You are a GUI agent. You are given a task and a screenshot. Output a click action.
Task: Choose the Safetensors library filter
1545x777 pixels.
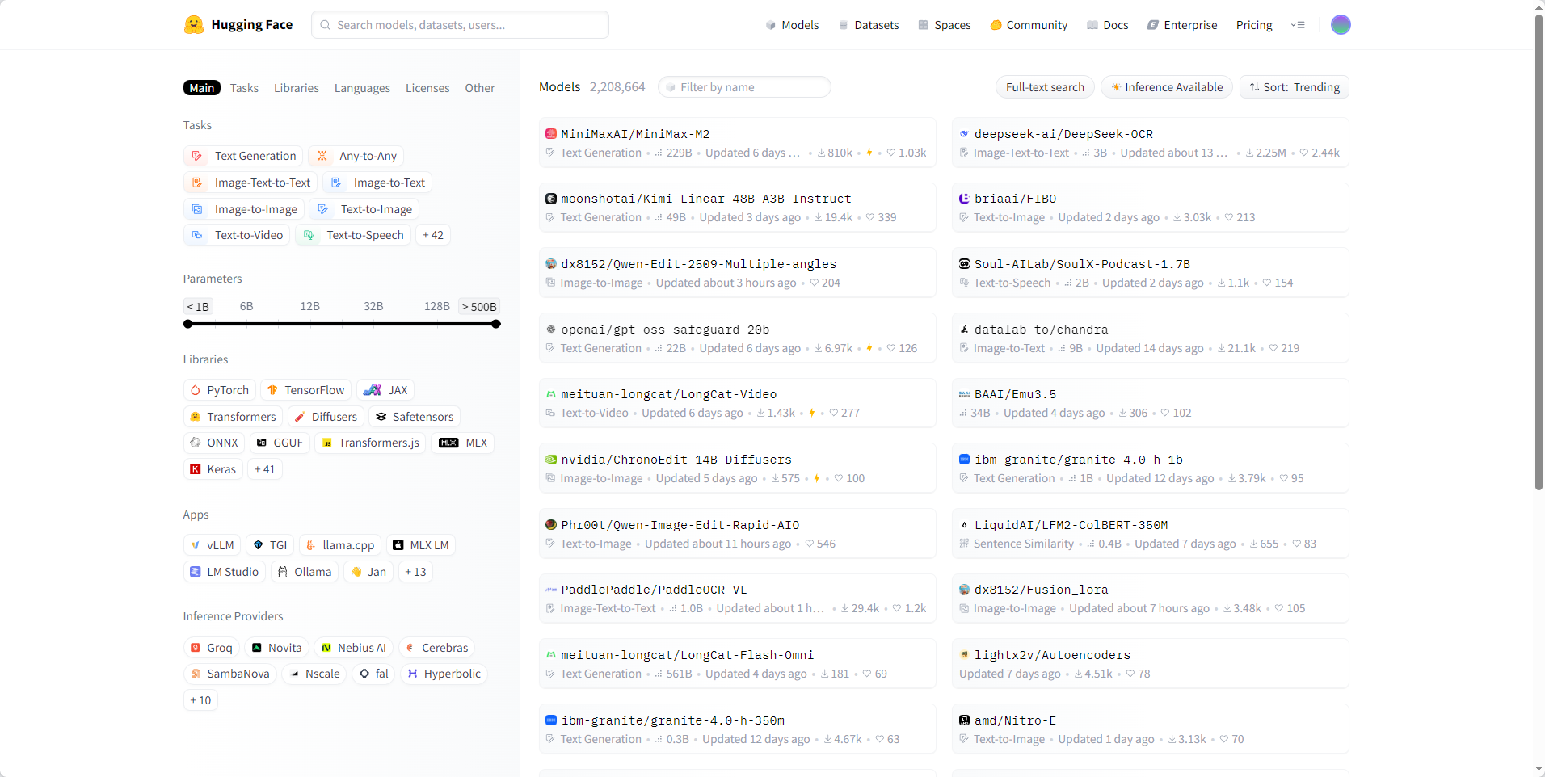pos(415,417)
